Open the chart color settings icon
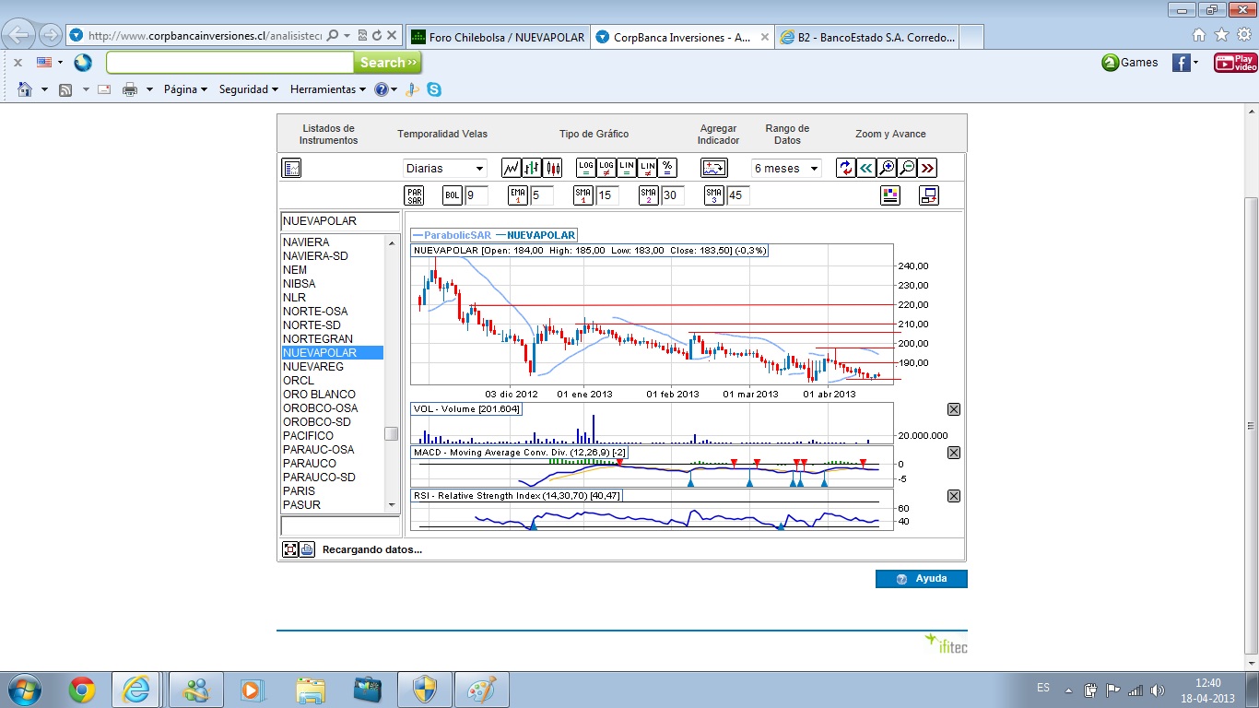The image size is (1259, 708). pos(890,195)
